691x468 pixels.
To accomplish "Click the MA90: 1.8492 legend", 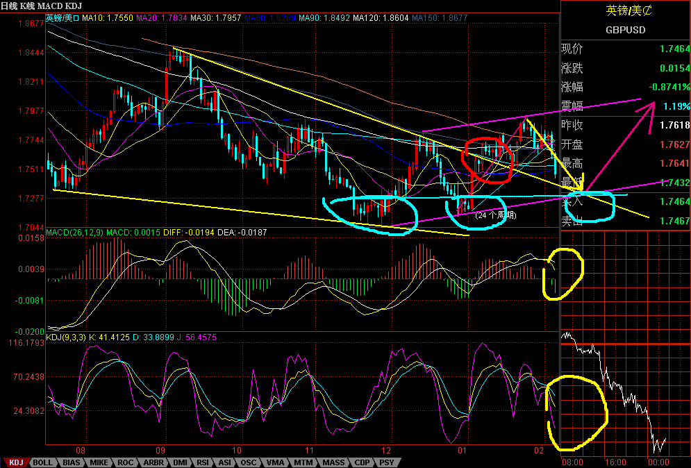I will pyautogui.click(x=324, y=18).
